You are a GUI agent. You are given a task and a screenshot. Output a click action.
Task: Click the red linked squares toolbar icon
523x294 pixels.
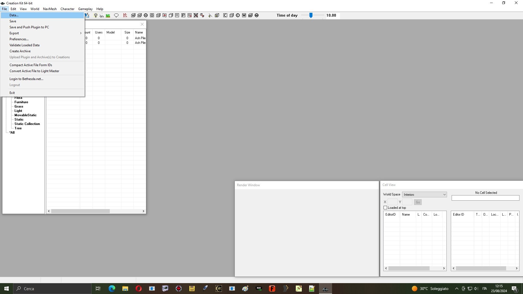202,16
